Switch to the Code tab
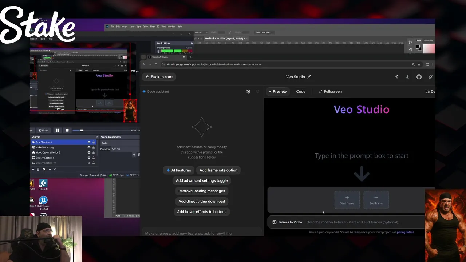The image size is (466, 262). [301, 91]
